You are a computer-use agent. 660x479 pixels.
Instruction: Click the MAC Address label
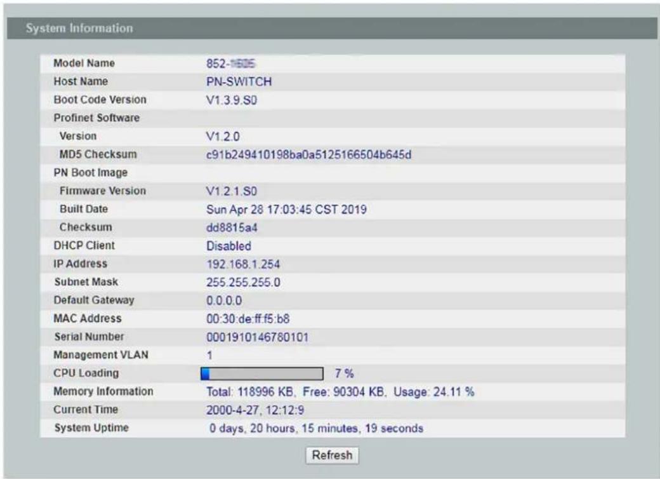88,318
